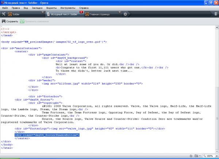Image resolution: width=219 pixels, height=159 pixels.
Task: Open the Правка menu
Action: (16, 8)
